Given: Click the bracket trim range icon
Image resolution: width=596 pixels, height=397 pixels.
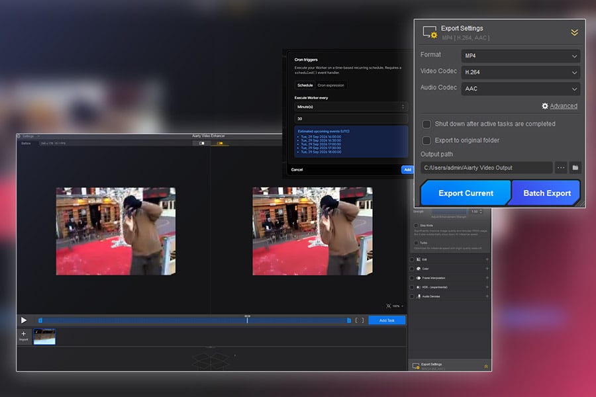Looking at the screenshot, I should tap(359, 320).
